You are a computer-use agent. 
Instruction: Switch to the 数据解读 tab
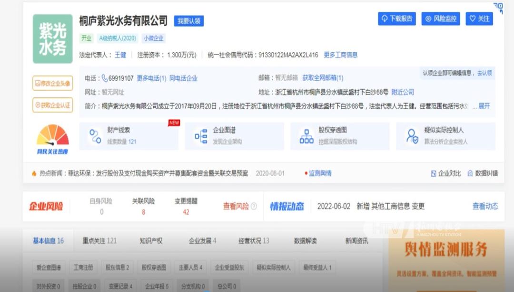[x=306, y=241]
